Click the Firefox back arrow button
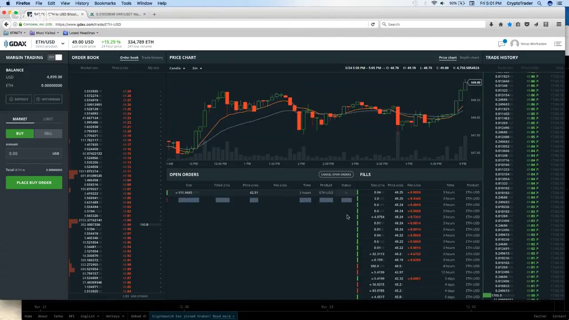The height and width of the screenshot is (320, 569). coord(6,24)
